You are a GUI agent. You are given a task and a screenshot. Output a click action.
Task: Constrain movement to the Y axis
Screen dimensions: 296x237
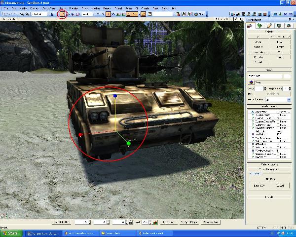(103, 14)
